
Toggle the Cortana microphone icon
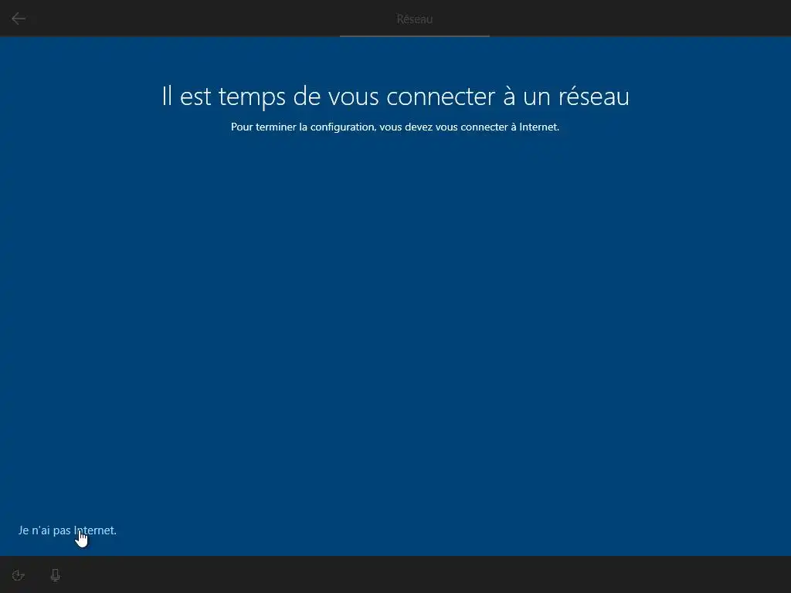point(56,575)
